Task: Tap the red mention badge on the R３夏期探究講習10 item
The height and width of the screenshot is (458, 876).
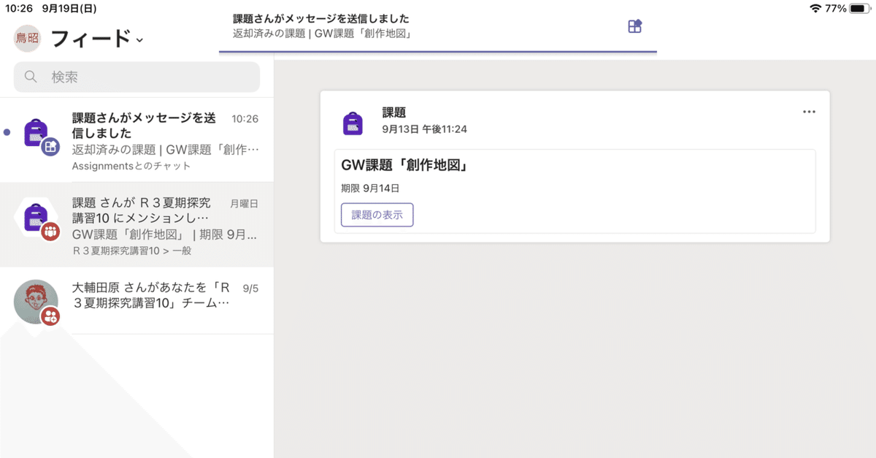Action: point(49,232)
